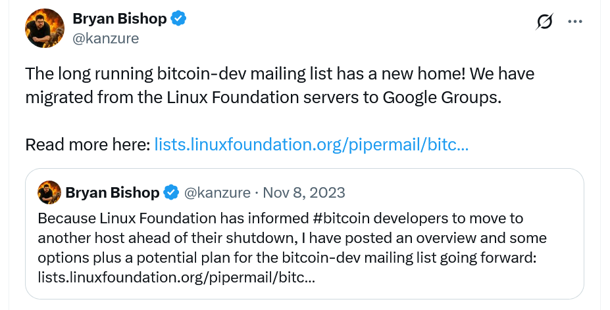Open the @kanzure handle in the quoted tweet
The height and width of the screenshot is (310, 610).
coord(217,192)
